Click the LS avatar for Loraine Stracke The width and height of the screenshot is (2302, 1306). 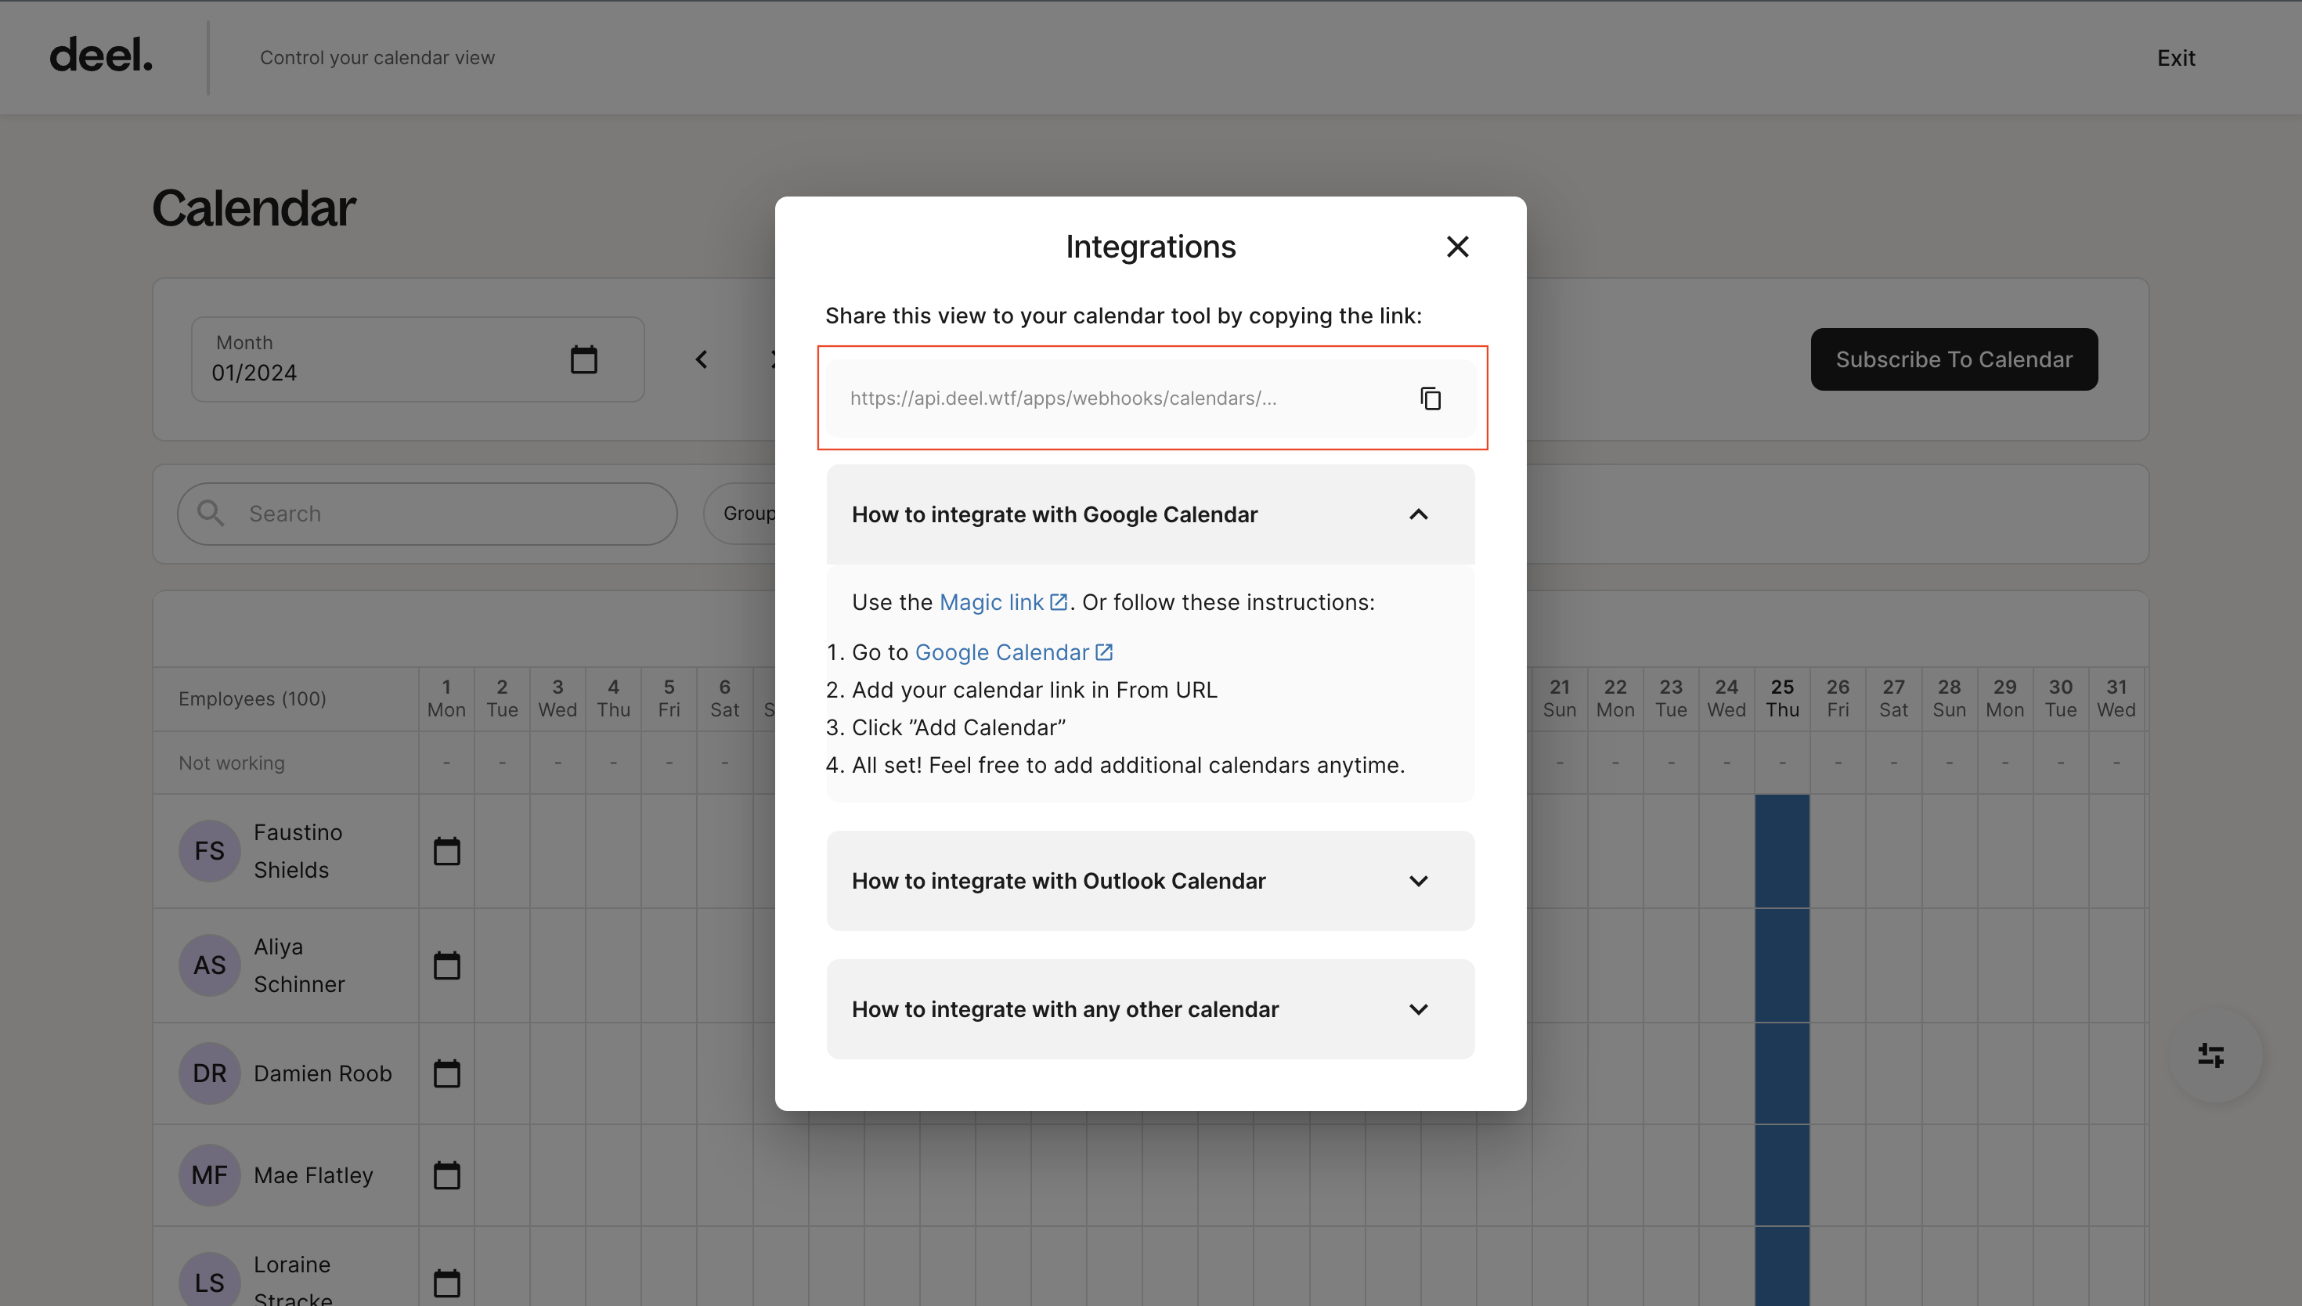[209, 1283]
